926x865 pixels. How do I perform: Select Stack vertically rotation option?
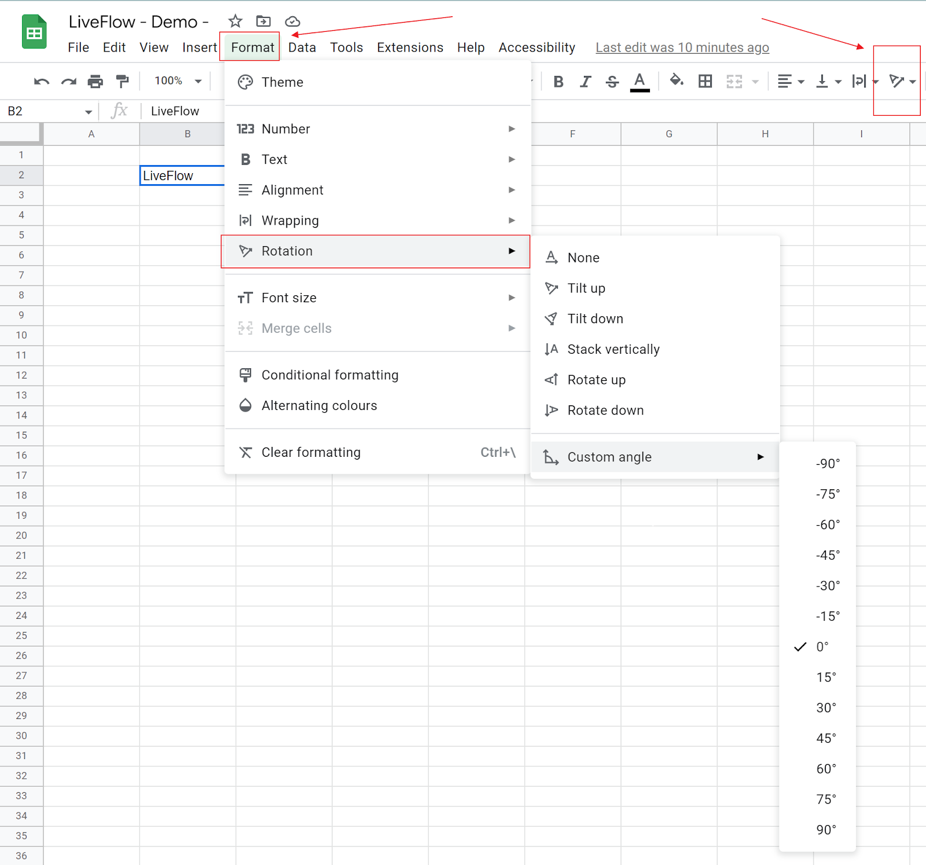(612, 349)
